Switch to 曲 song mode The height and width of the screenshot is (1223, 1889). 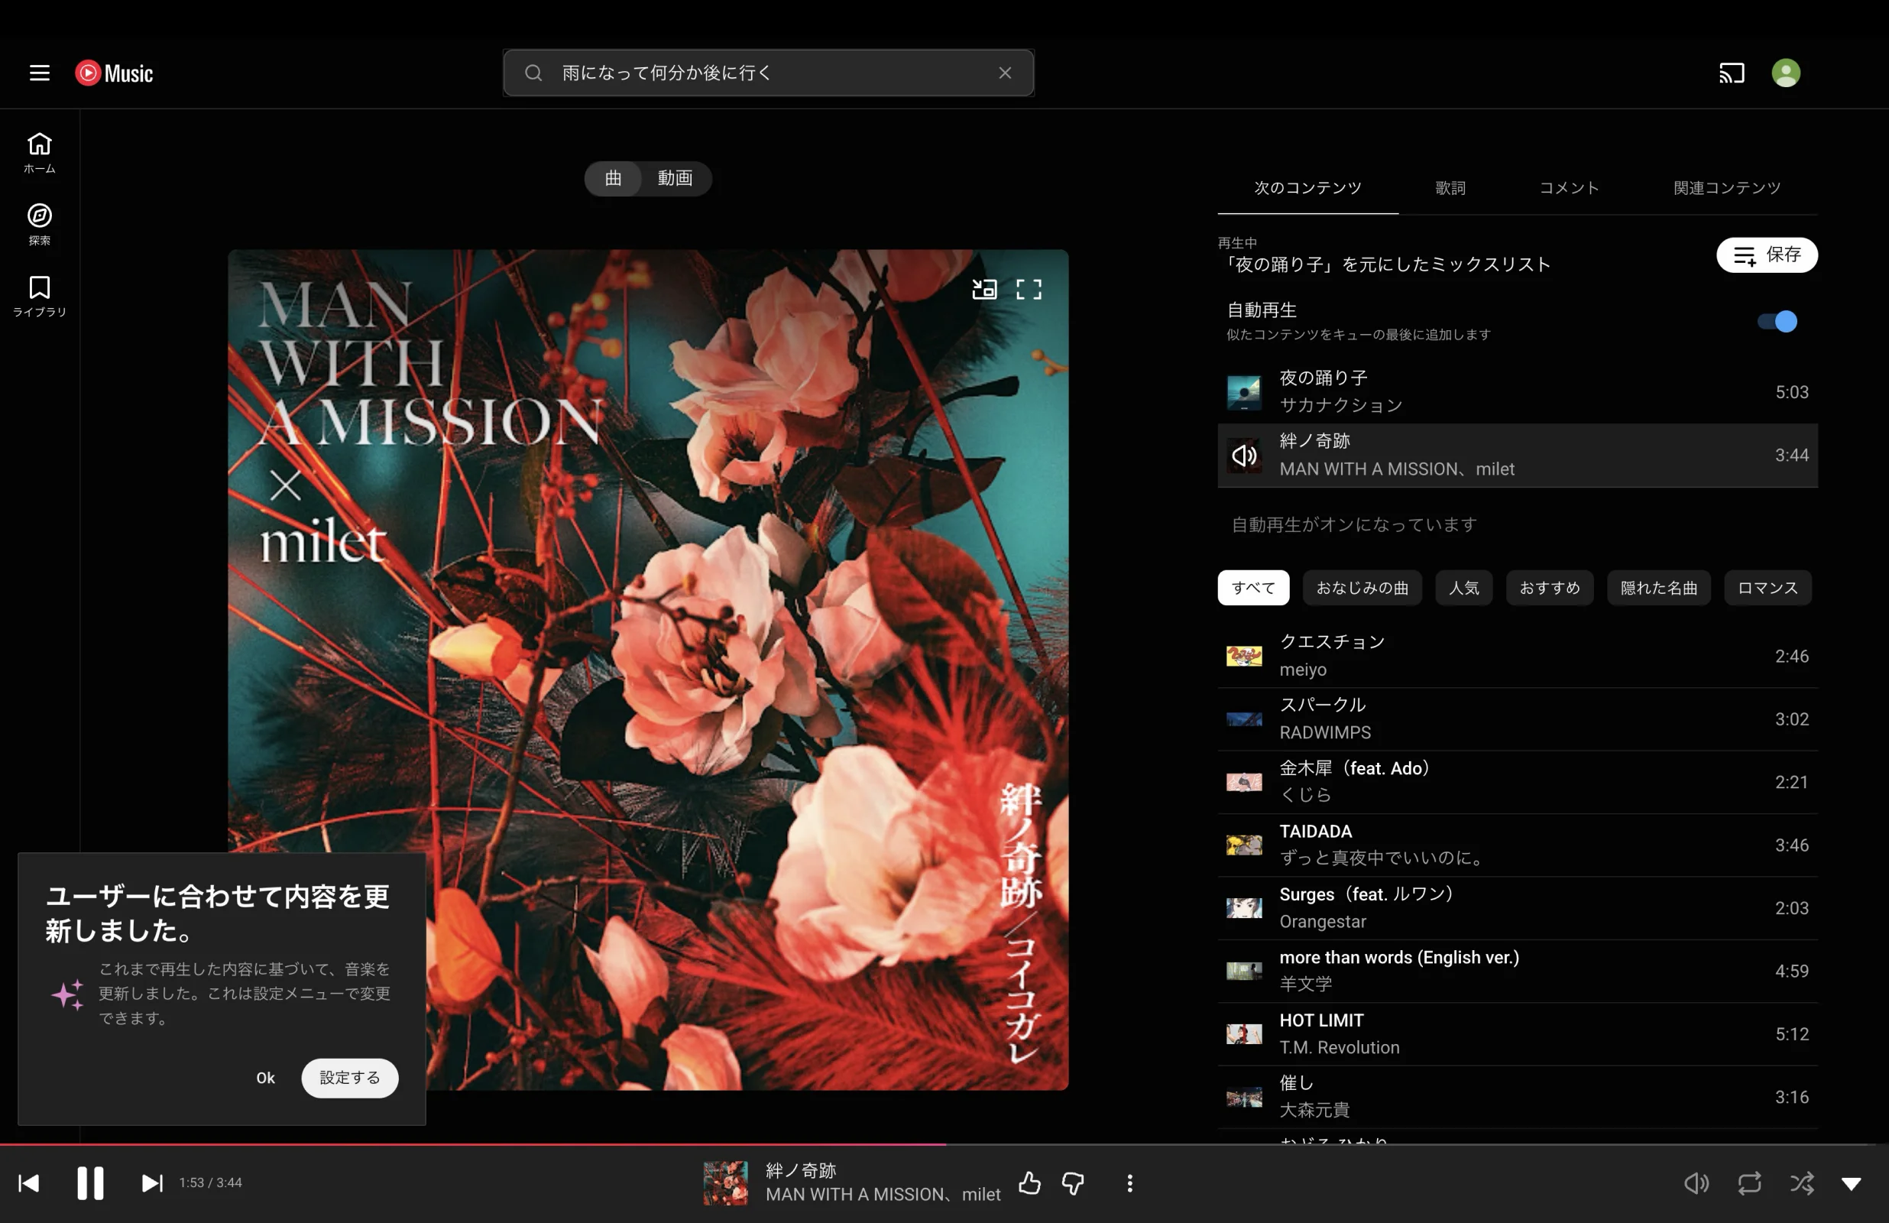pos(614,178)
